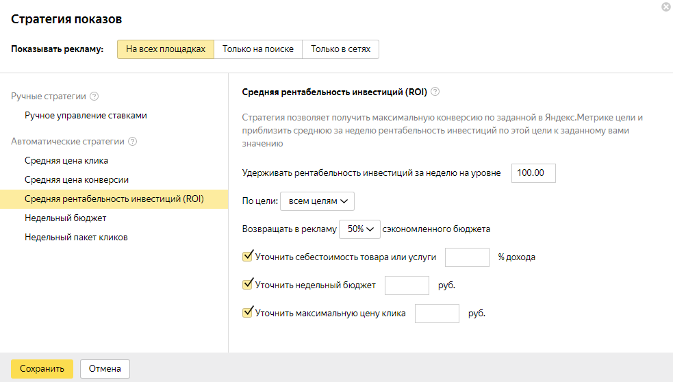Choose Средняя цена конверсии strategy
Viewport: 673px width, 382px height.
77,180
